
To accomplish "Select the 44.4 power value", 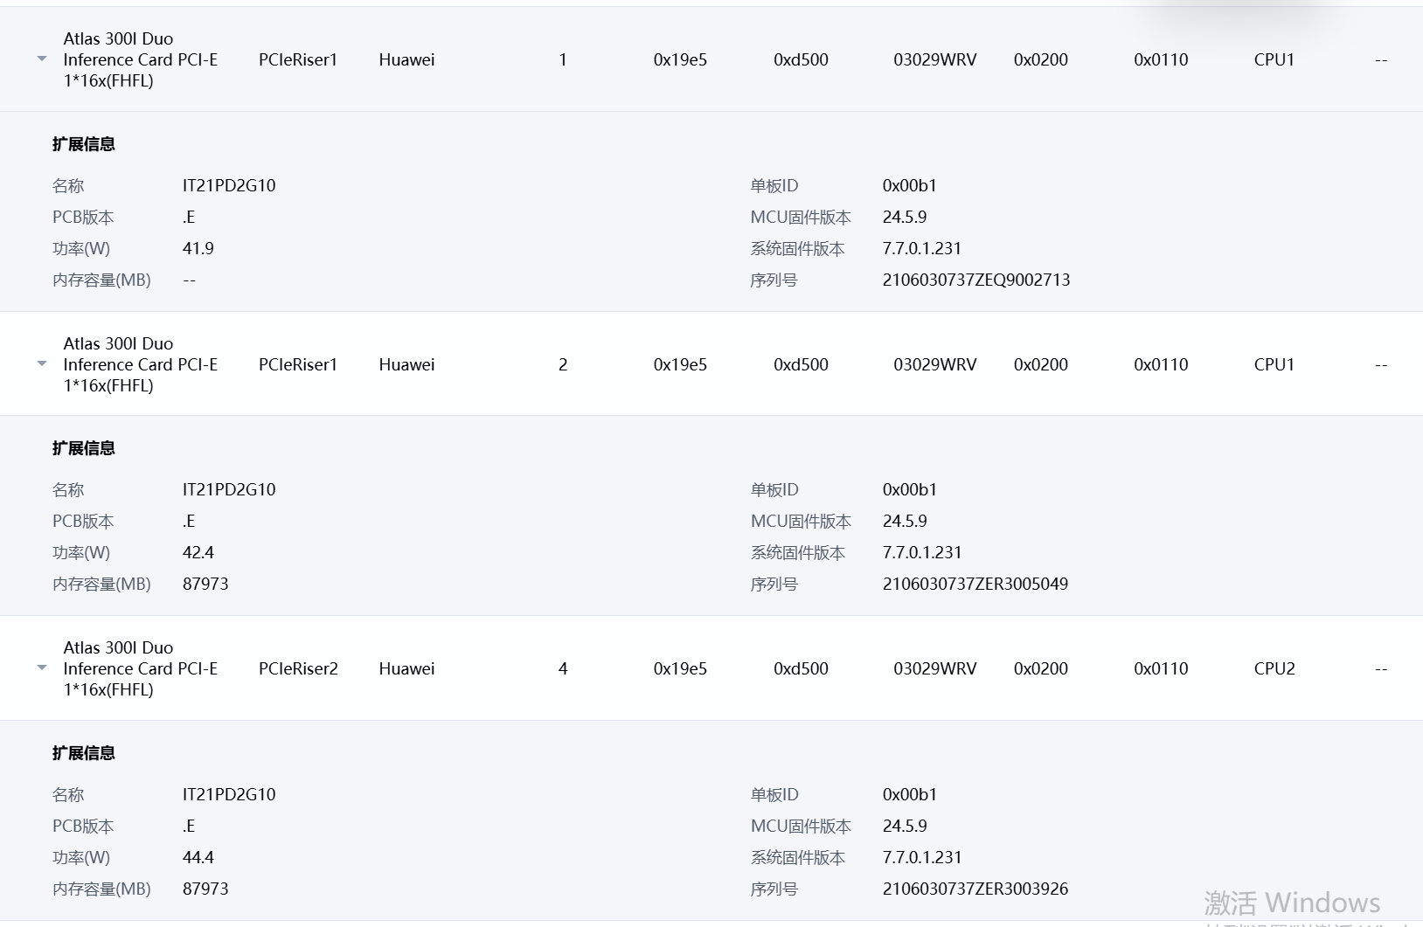I will (198, 857).
